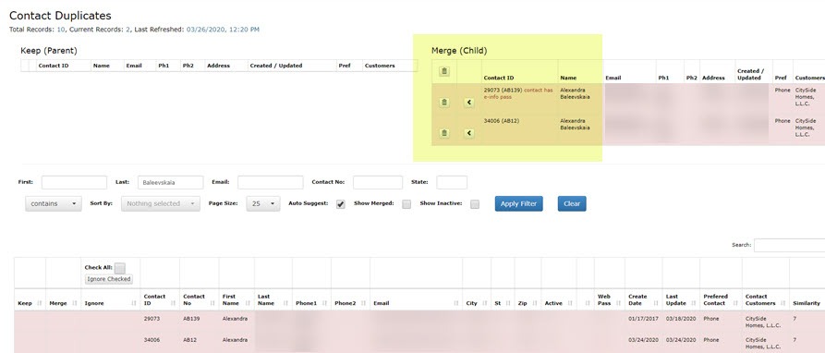825x353 pixels.
Task: Move contact 29073 left to Keep
Action: (x=469, y=103)
